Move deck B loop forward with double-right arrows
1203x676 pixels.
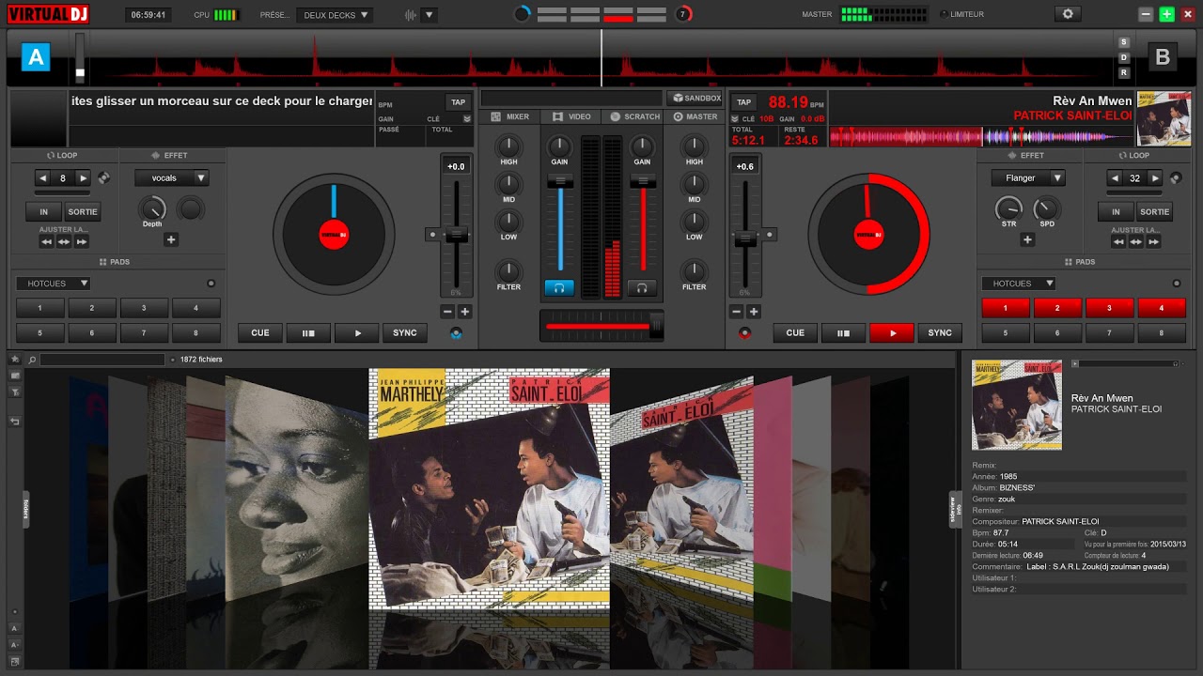point(1154,241)
